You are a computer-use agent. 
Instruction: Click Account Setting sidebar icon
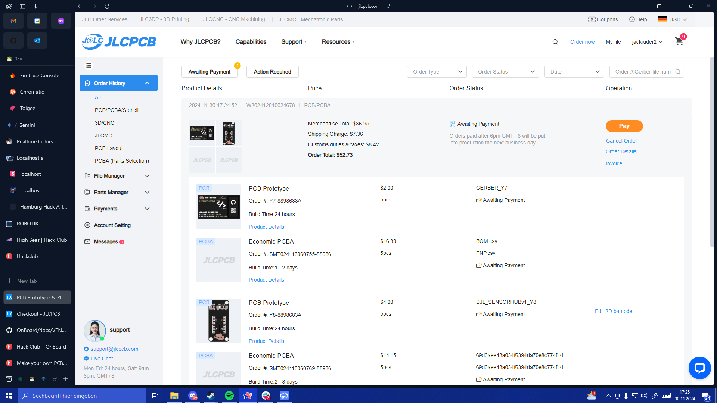pyautogui.click(x=88, y=225)
